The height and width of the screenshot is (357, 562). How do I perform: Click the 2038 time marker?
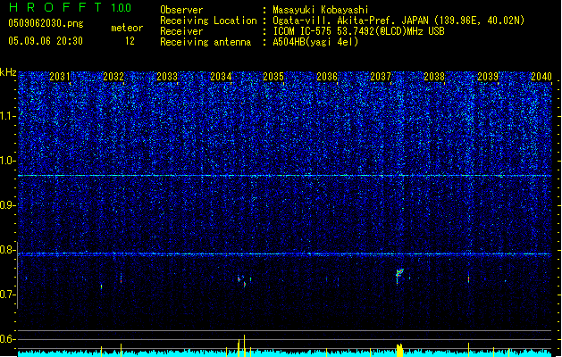coord(434,77)
